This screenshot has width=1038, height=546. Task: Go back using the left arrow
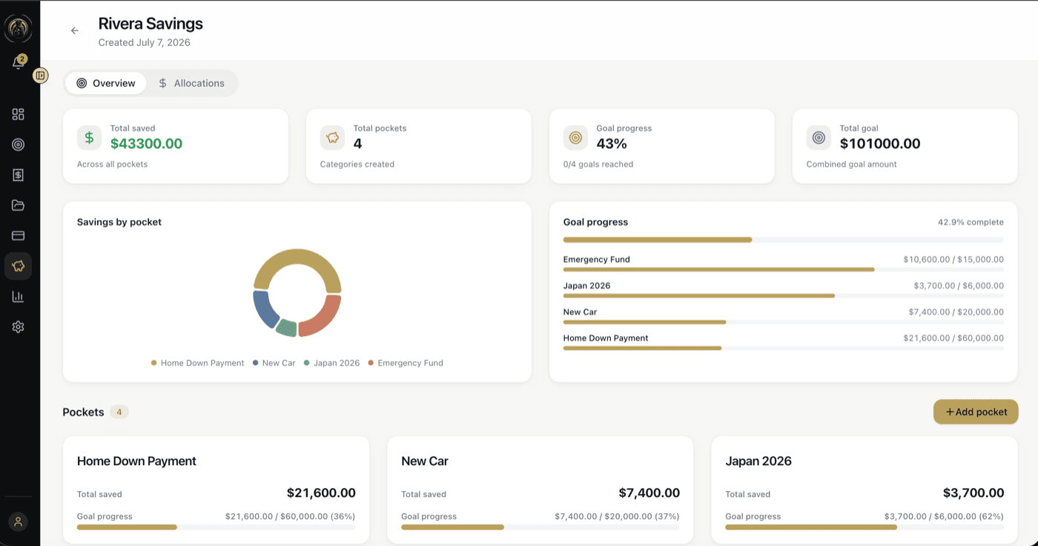click(75, 30)
